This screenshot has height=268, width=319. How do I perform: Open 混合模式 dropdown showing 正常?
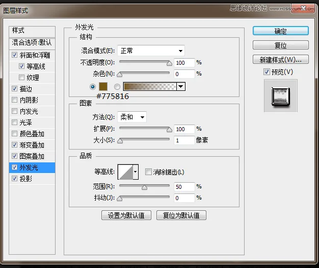coord(151,51)
